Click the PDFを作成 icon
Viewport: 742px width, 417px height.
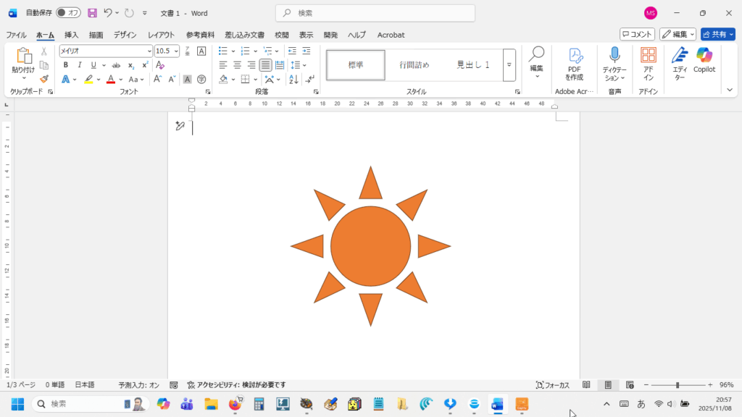coord(575,61)
